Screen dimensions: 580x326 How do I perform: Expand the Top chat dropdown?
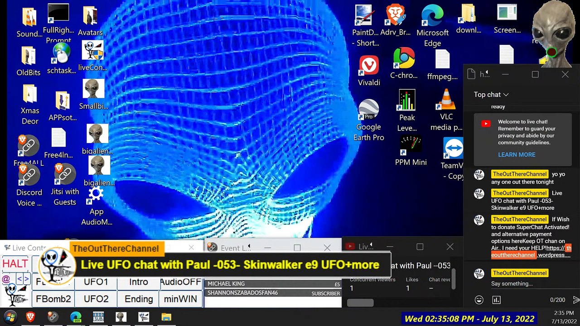(491, 95)
